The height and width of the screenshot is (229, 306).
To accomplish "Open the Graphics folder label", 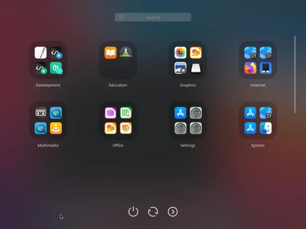I will pyautogui.click(x=188, y=85).
